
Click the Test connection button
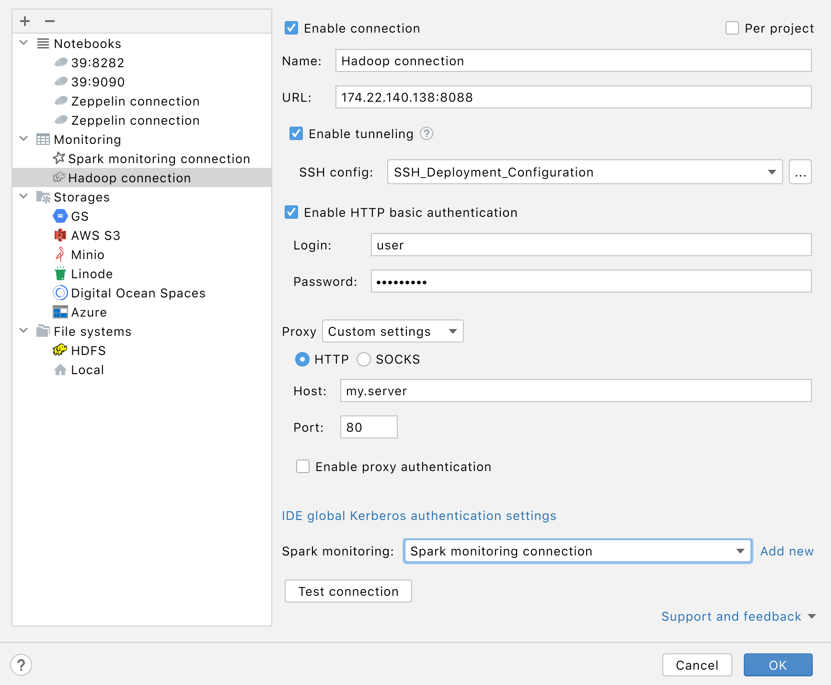348,591
